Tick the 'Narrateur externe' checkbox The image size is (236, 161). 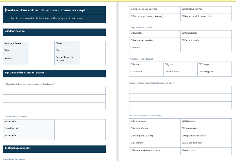[x=183, y=9]
